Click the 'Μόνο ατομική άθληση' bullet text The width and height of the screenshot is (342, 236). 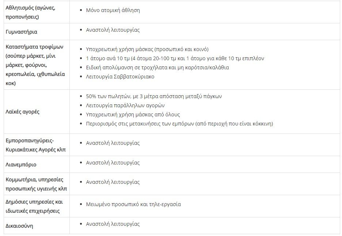[113, 10]
